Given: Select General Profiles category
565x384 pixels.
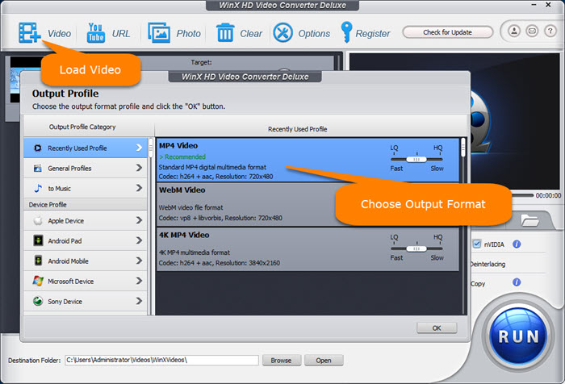Looking at the screenshot, I should pyautogui.click(x=86, y=169).
